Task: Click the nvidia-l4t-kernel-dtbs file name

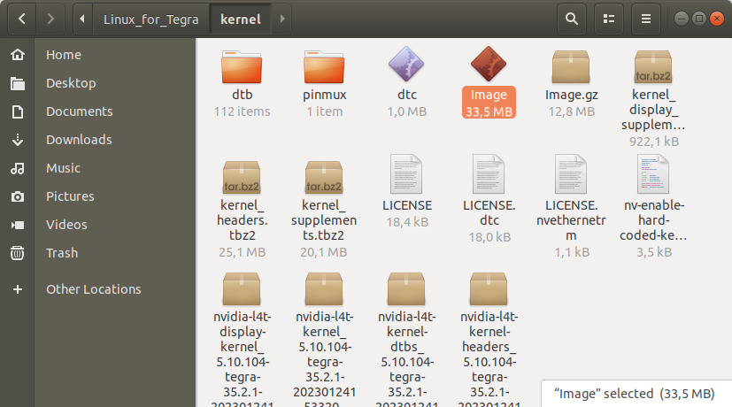Action: (x=406, y=360)
